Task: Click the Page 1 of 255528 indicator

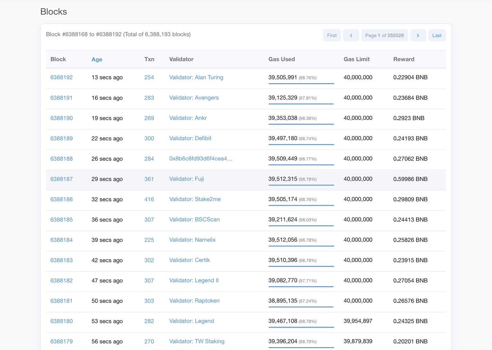Action: [x=385, y=35]
